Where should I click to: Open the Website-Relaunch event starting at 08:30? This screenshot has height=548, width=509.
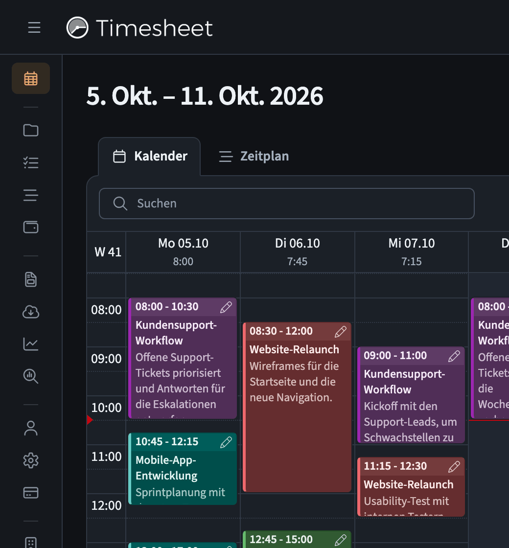tap(297, 407)
